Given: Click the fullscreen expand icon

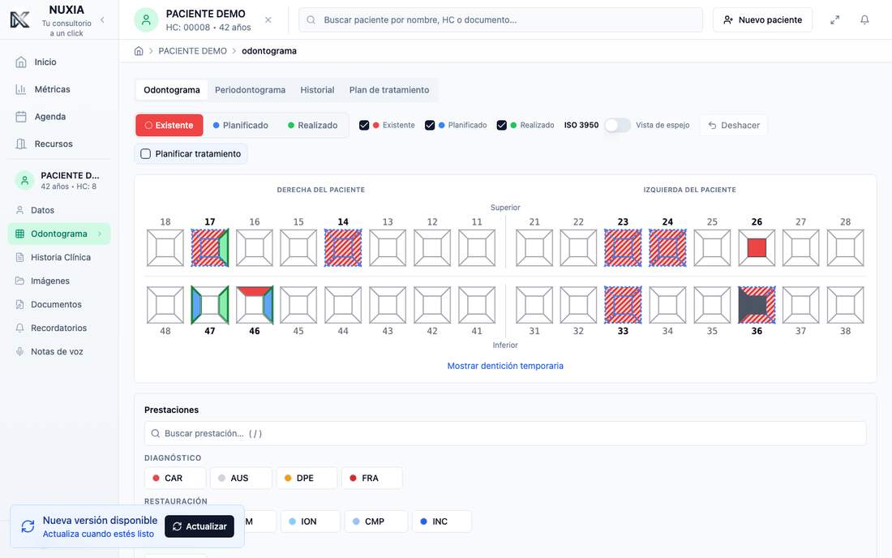Looking at the screenshot, I should tap(834, 20).
